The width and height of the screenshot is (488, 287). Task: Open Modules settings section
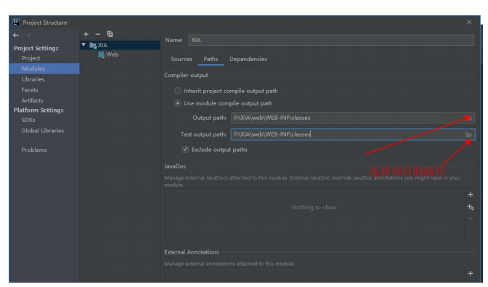(44, 68)
